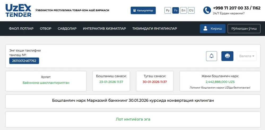Open the ФАОЛ ЛОТЛАР menu
The width and height of the screenshot is (265, 130).
[21, 29]
